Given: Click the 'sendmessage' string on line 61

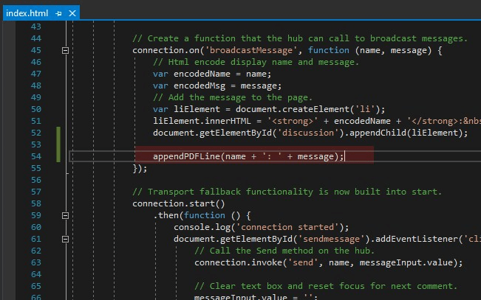Looking at the screenshot, I should click(331, 239).
